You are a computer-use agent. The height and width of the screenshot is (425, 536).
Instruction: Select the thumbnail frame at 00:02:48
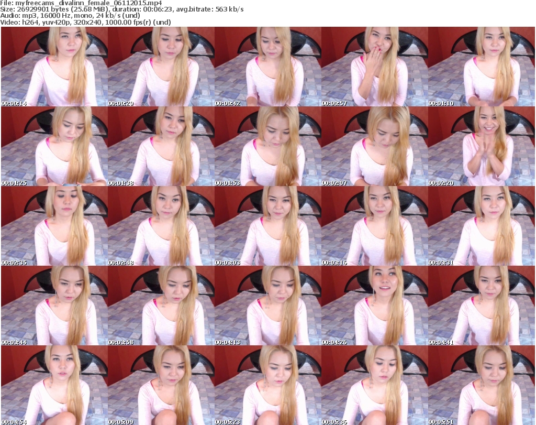point(161,226)
